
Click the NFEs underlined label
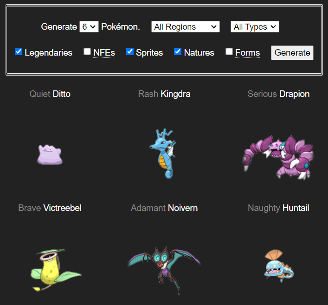(104, 53)
